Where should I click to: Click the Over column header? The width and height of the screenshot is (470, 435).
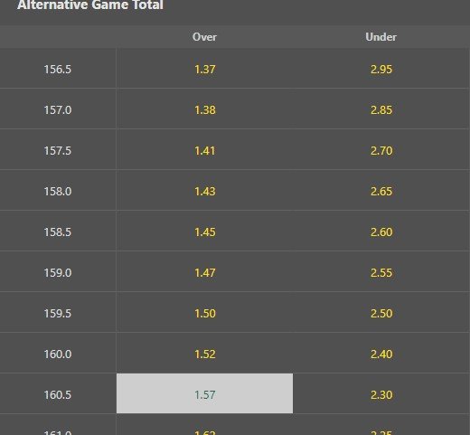click(x=204, y=37)
